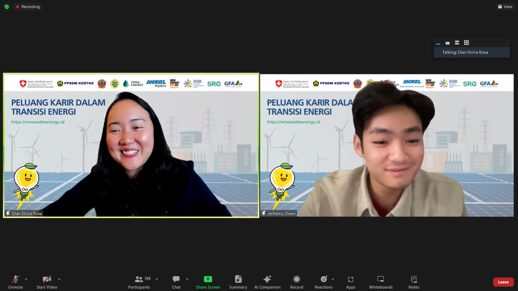Open the Chat panel
Screen dimensions: 518x291
point(176,282)
